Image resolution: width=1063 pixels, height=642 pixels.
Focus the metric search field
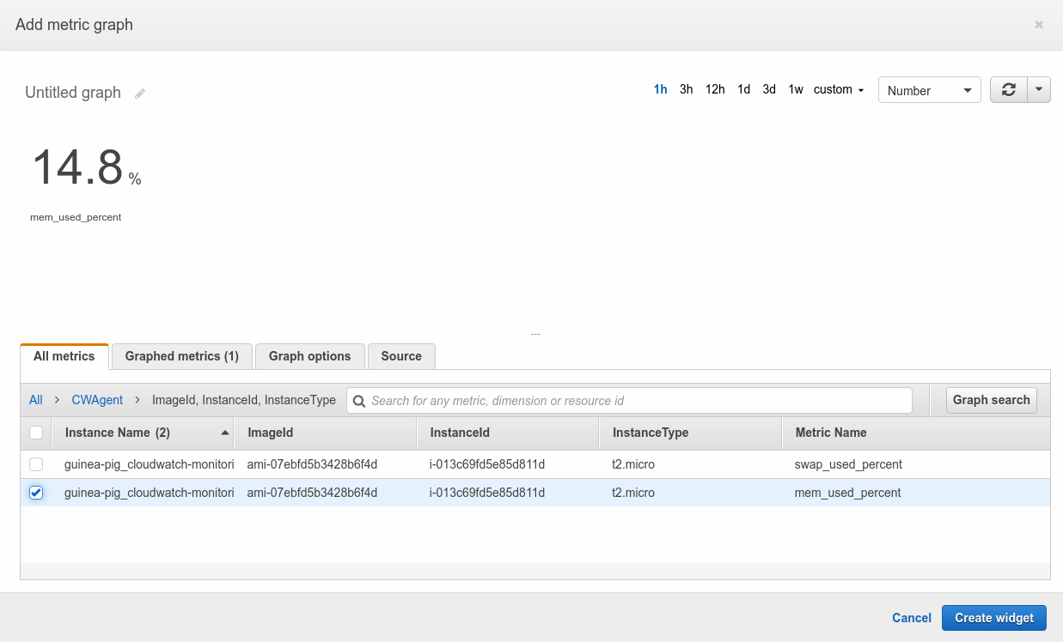coord(629,401)
